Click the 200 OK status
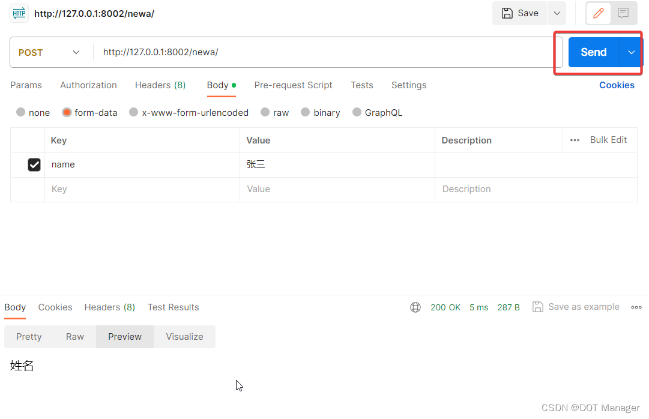Viewport: 649px width, 419px height. pyautogui.click(x=445, y=307)
